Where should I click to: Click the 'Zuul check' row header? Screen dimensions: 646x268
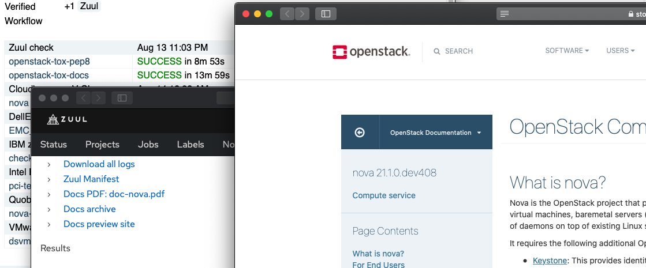pyautogui.click(x=31, y=48)
